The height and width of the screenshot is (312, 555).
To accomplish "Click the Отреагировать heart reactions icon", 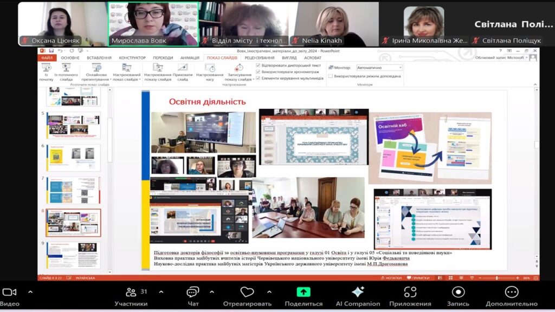I will coord(247,292).
